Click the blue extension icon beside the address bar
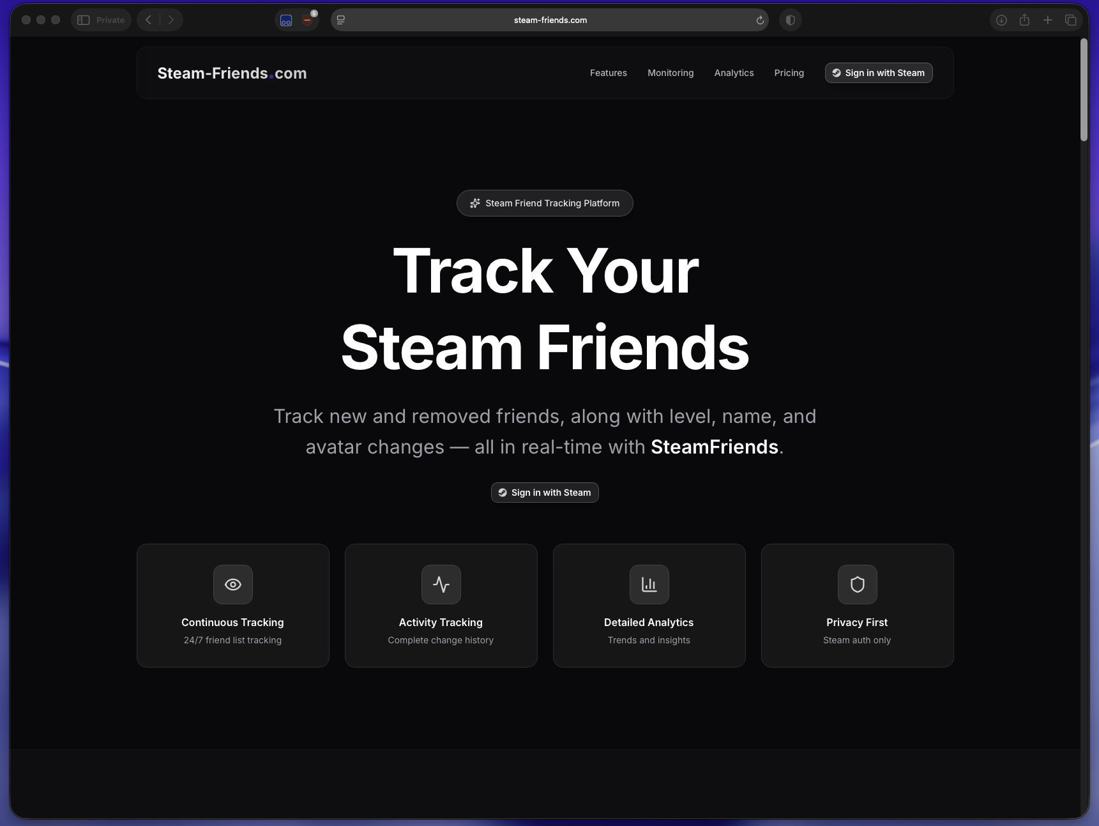 (x=286, y=20)
